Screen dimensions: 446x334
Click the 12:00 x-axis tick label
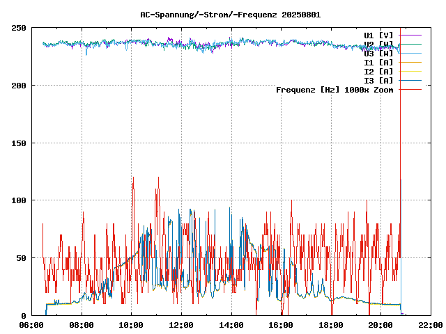[x=181, y=325]
